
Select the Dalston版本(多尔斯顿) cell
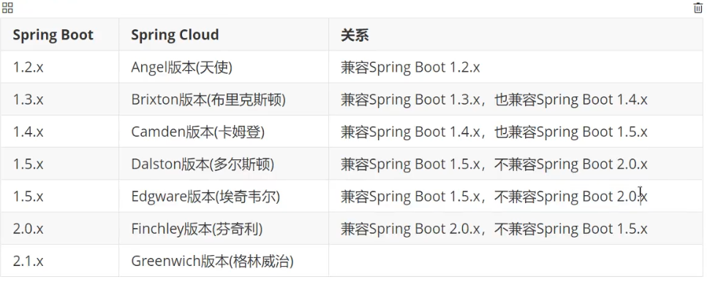pyautogui.click(x=224, y=164)
